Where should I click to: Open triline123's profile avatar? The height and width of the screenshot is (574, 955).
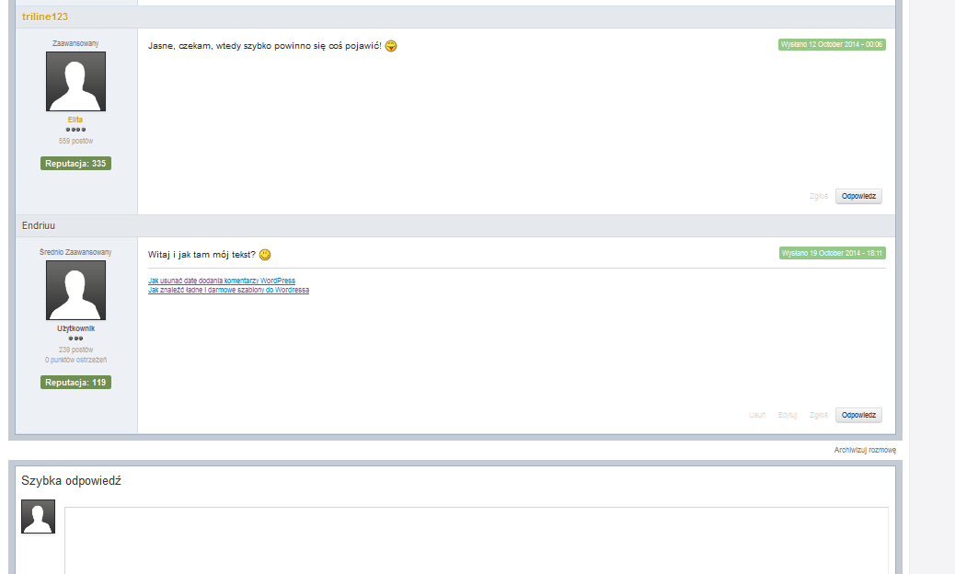click(x=75, y=81)
